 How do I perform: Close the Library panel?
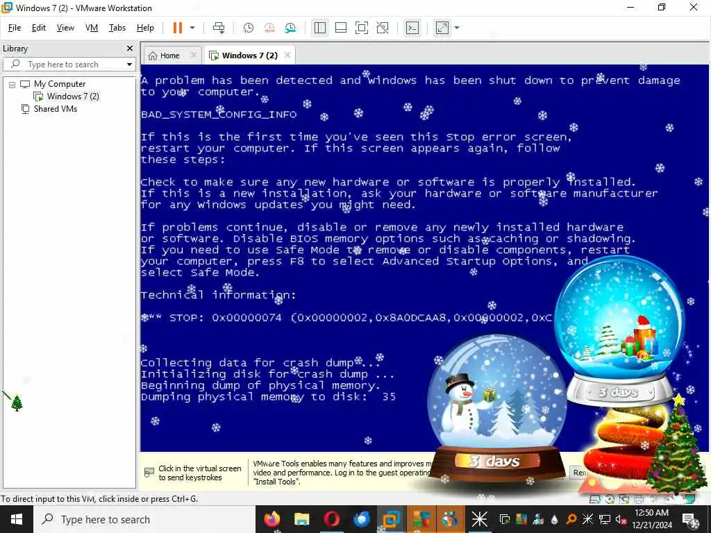pos(130,48)
